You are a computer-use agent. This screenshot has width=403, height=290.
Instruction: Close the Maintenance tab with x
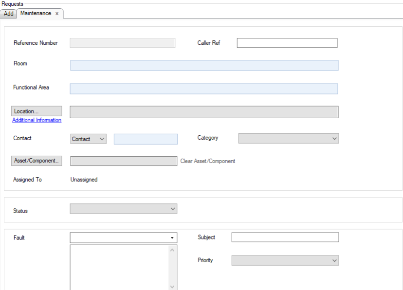[x=57, y=14]
